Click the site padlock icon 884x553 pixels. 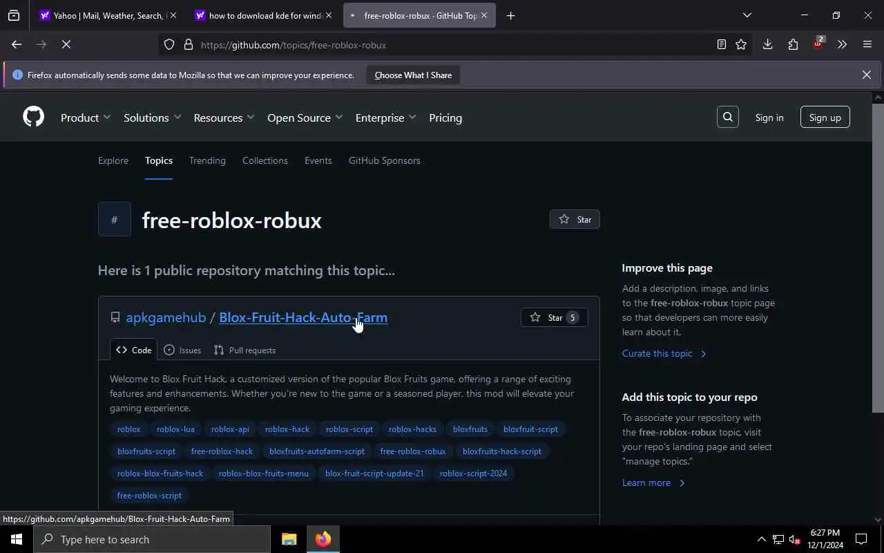(188, 44)
